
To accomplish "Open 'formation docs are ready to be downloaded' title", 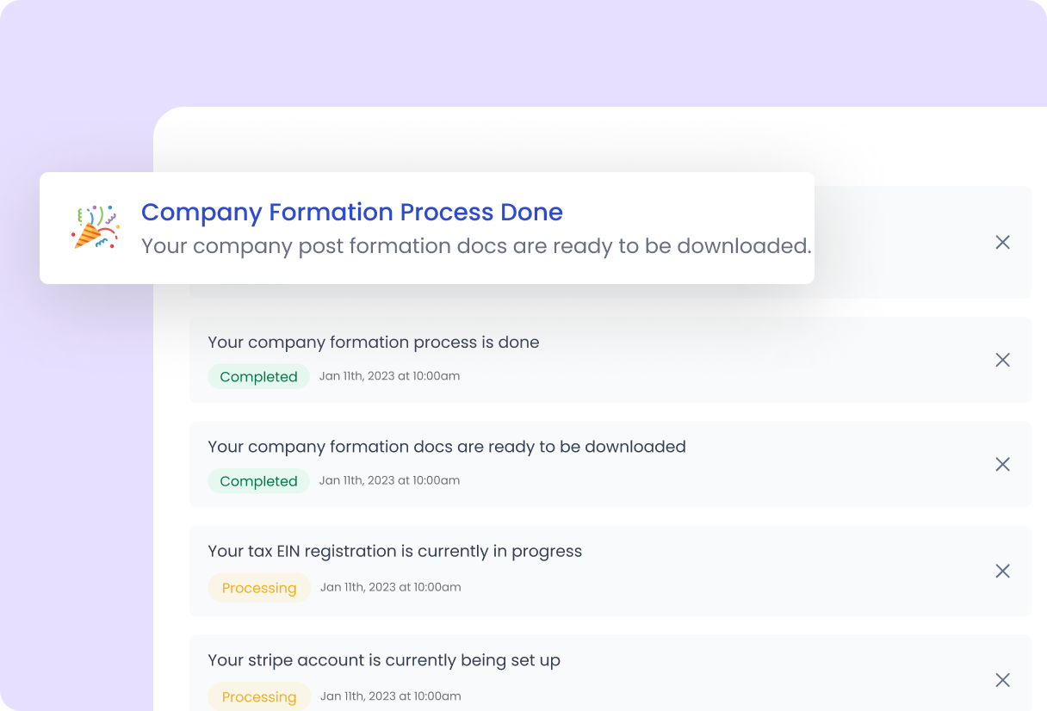I will (446, 447).
